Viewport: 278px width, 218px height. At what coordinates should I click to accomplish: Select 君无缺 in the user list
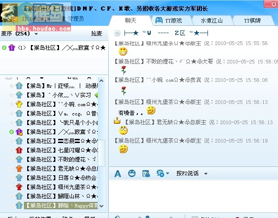61,169
